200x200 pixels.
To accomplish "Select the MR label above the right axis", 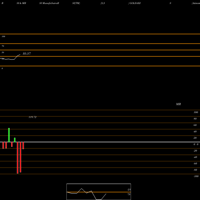I will 178,104.
